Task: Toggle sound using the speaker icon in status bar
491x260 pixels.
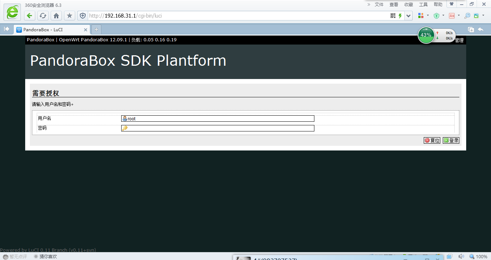Action: coord(461,256)
